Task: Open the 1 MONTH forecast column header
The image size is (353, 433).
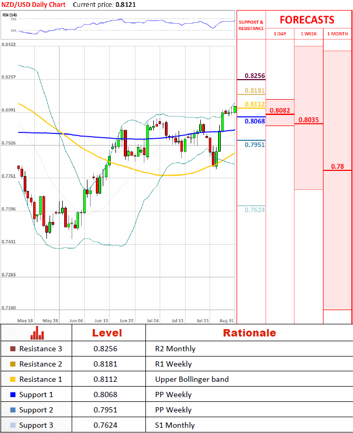Action: point(337,34)
